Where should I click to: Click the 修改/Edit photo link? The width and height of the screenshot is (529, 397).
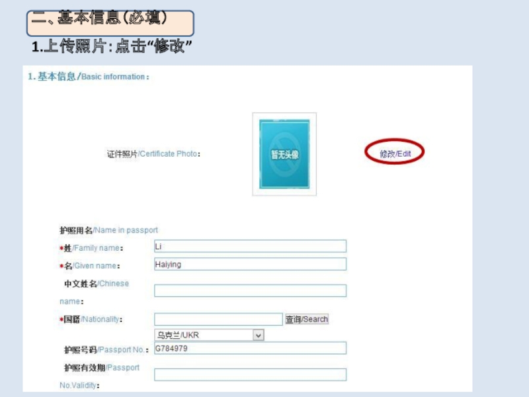(395, 154)
